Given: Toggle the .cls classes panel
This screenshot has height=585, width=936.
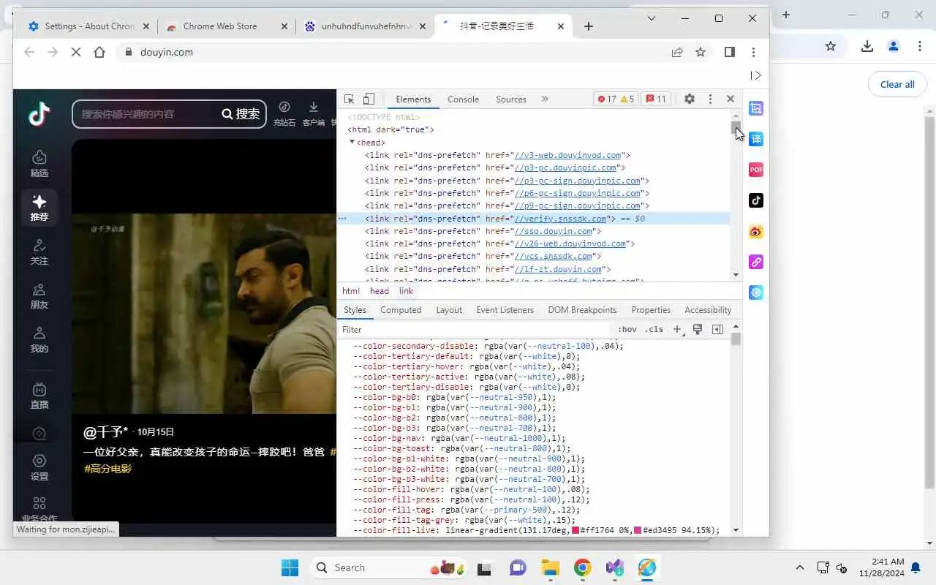Looking at the screenshot, I should tap(654, 330).
